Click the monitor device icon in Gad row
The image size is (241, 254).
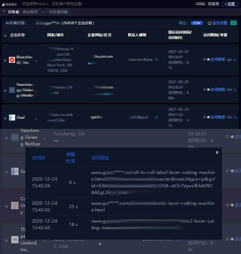[x=204, y=117]
